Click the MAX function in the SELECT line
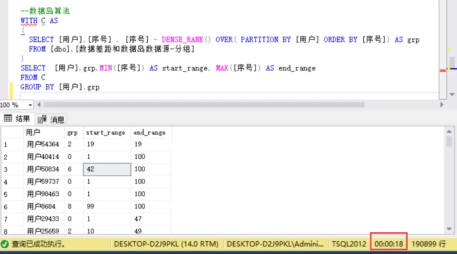 [222, 68]
